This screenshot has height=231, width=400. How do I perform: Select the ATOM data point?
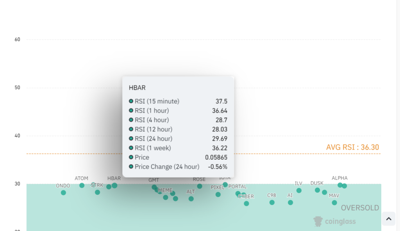pyautogui.click(x=82, y=185)
